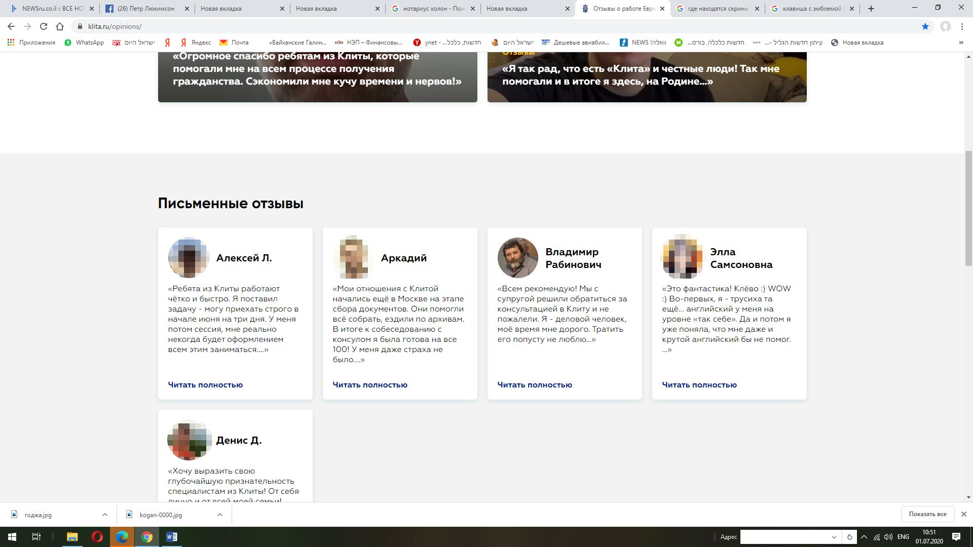Open Microsoft Edge from the taskbar
This screenshot has height=547, width=973.
(x=122, y=537)
